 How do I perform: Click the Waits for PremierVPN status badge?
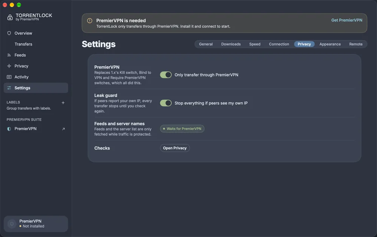pyautogui.click(x=182, y=128)
